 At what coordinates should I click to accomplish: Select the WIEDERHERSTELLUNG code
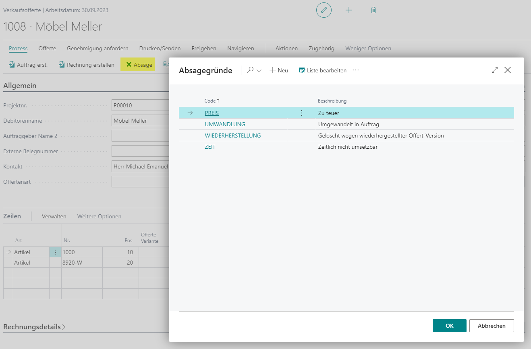point(233,135)
